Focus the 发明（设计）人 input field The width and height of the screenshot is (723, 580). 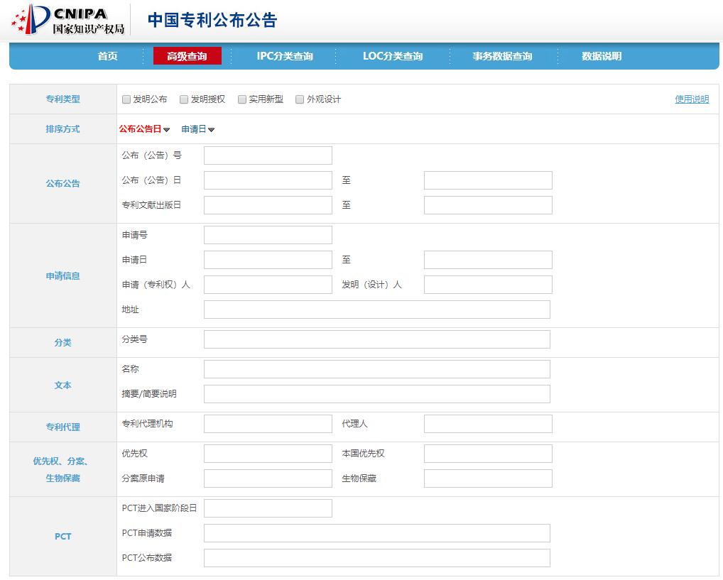pos(488,285)
